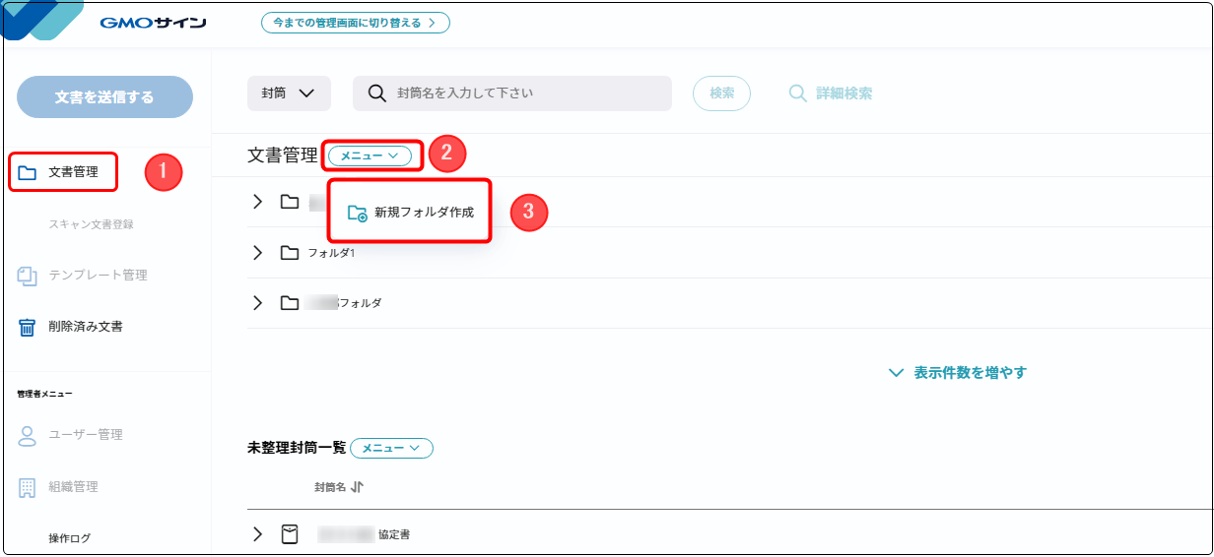
Task: Click the folder icon of フォルダ1
Action: (289, 253)
